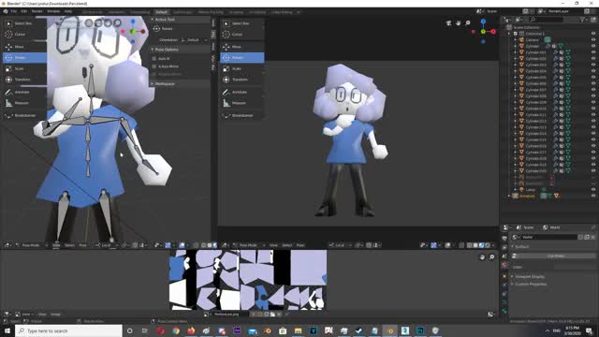Viewport: 599px width, 337px height.
Task: Open the outliner filter funnel icon
Action: pyautogui.click(x=582, y=19)
